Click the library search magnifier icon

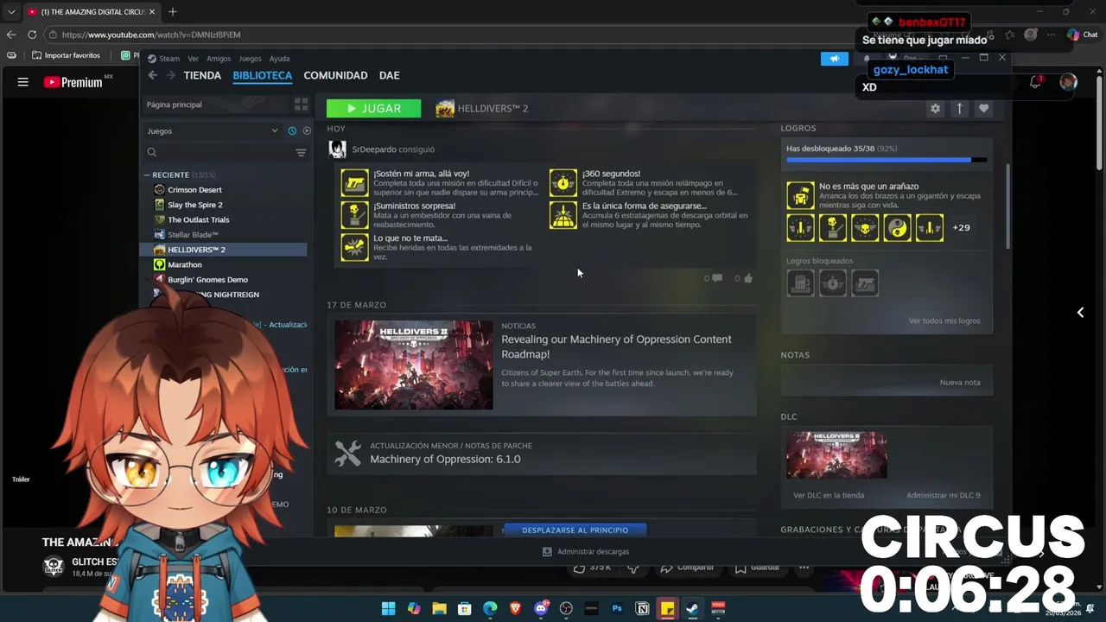point(152,152)
